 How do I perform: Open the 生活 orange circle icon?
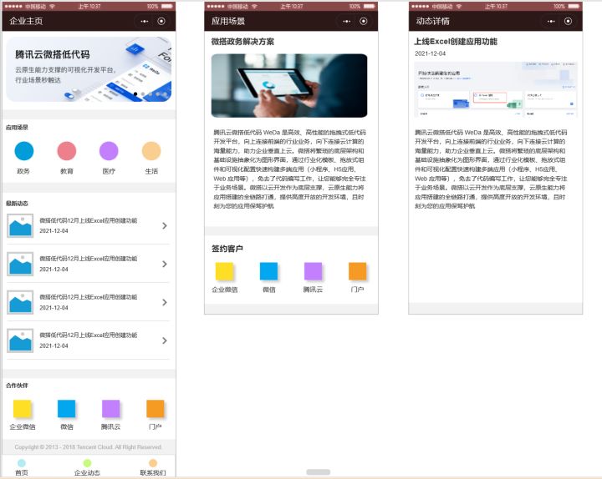151,150
